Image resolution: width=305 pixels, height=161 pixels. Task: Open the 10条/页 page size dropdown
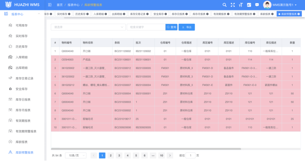[x=75, y=156]
